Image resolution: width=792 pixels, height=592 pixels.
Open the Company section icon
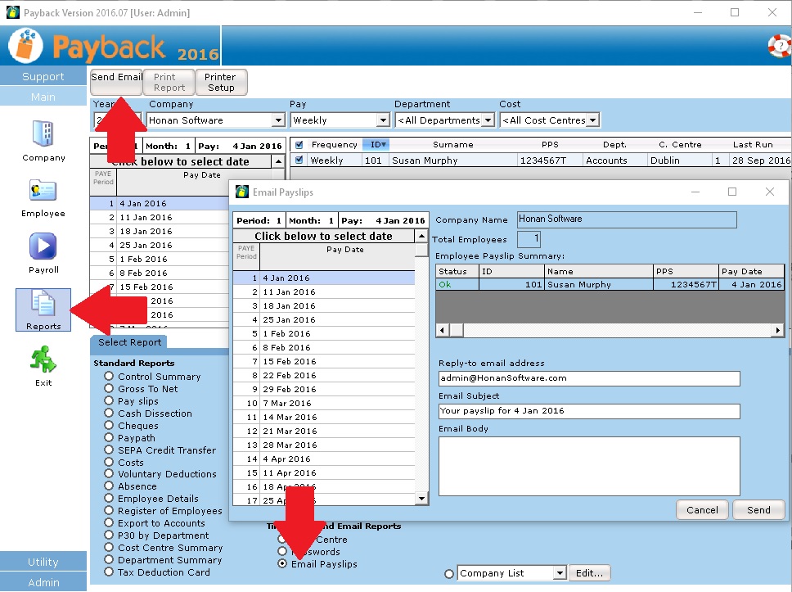point(43,134)
